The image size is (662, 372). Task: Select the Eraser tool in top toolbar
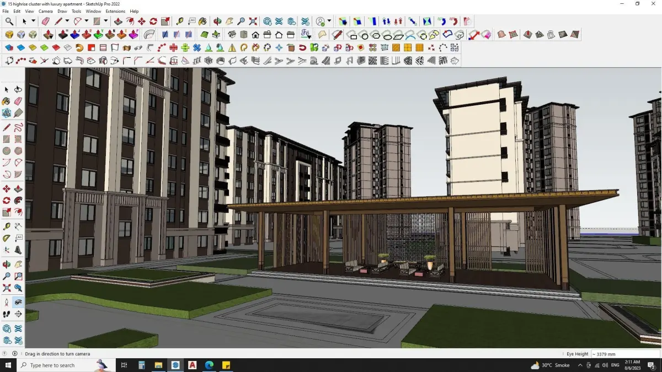click(45, 21)
